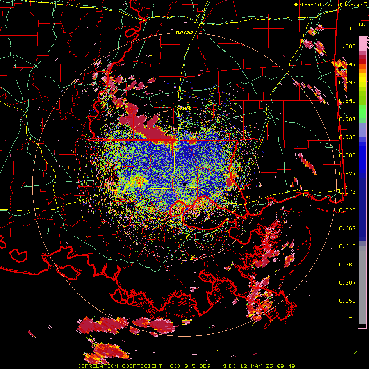Image resolution: width=369 pixels, height=369 pixels.
Task: Click the black radar site marker at the ring center
Action: tap(184, 185)
